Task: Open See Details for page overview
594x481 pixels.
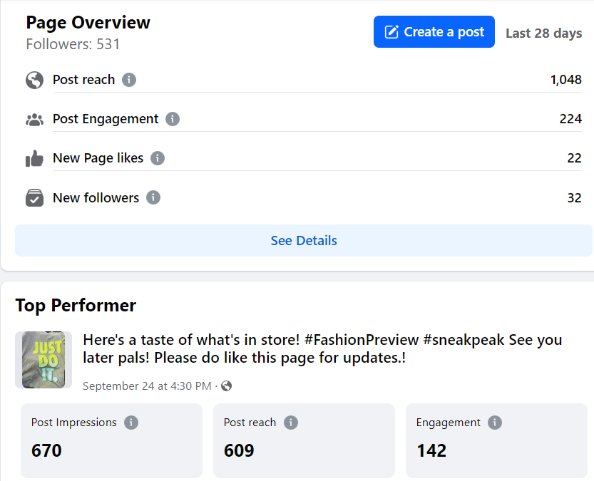Action: (x=304, y=241)
